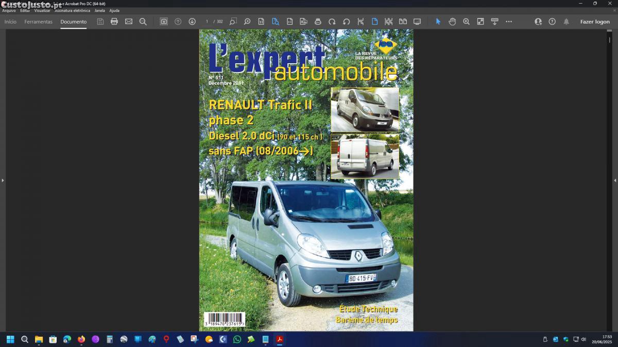Image resolution: width=618 pixels, height=347 pixels.
Task: Toggle two-page side-by-side view
Action: click(403, 22)
